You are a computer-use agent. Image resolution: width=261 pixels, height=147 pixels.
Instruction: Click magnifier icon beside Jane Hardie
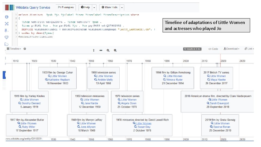[x=82, y=103]
